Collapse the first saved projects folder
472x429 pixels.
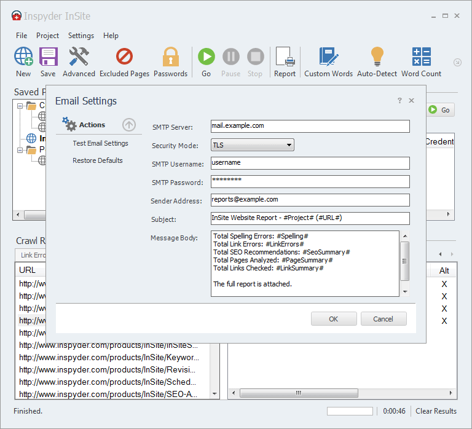point(20,106)
